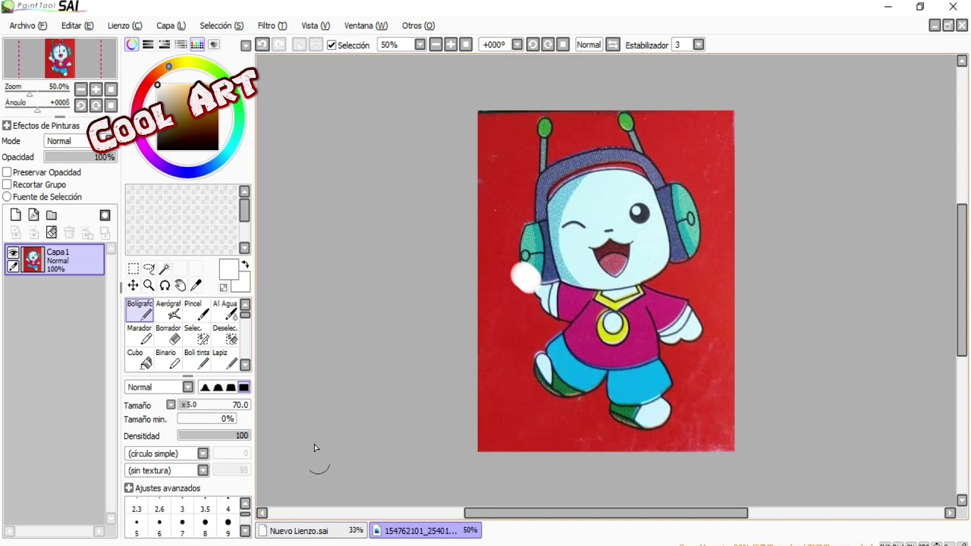Choose the magic wand tool

164,268
